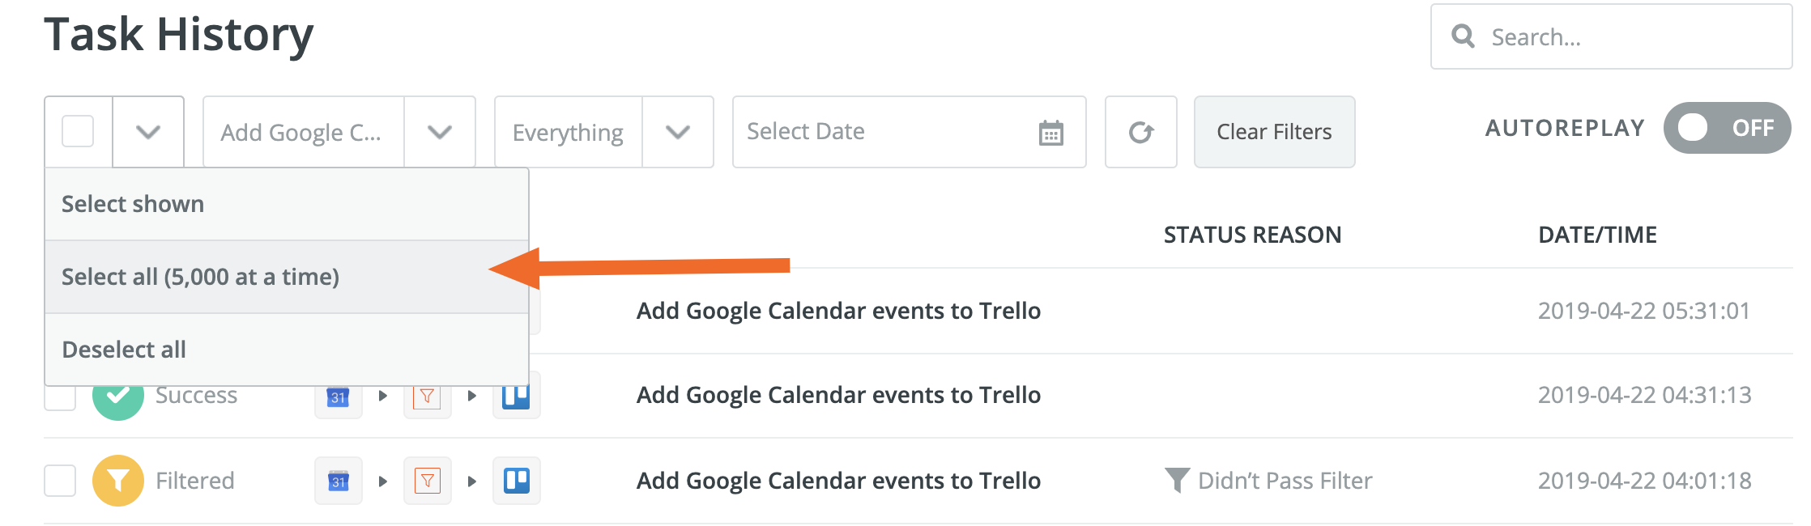Click the yellow Filtered status icon
Image resolution: width=1811 pixels, height=526 pixels.
pos(118,481)
